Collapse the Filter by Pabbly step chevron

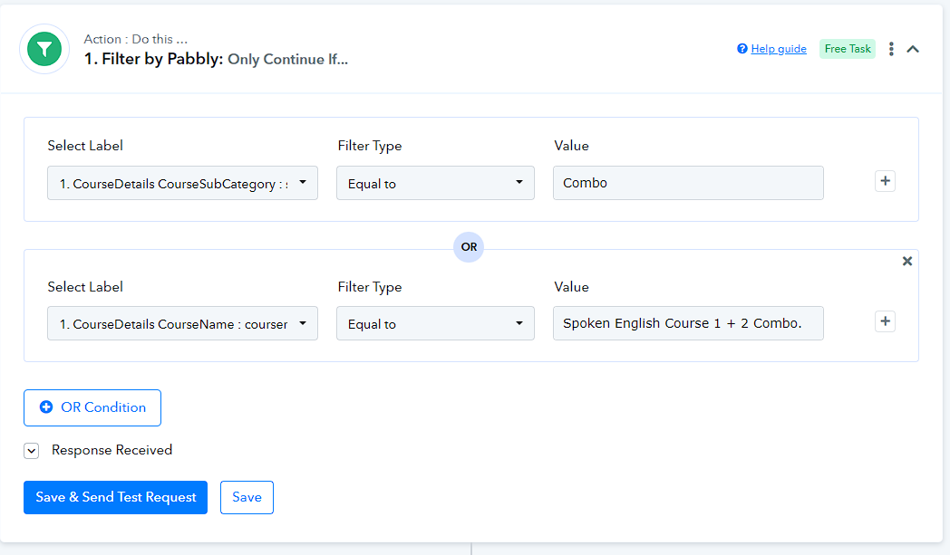point(913,49)
